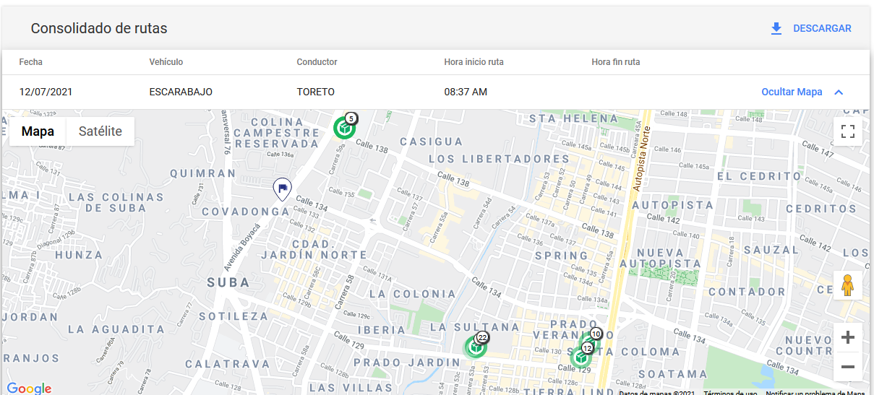The width and height of the screenshot is (874, 395).
Task: Click the Fecha column header
Action: (31, 62)
